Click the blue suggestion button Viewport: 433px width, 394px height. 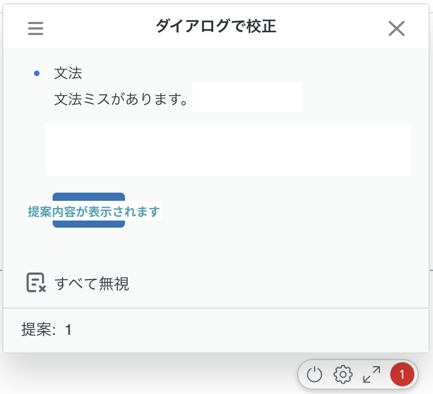point(89,210)
